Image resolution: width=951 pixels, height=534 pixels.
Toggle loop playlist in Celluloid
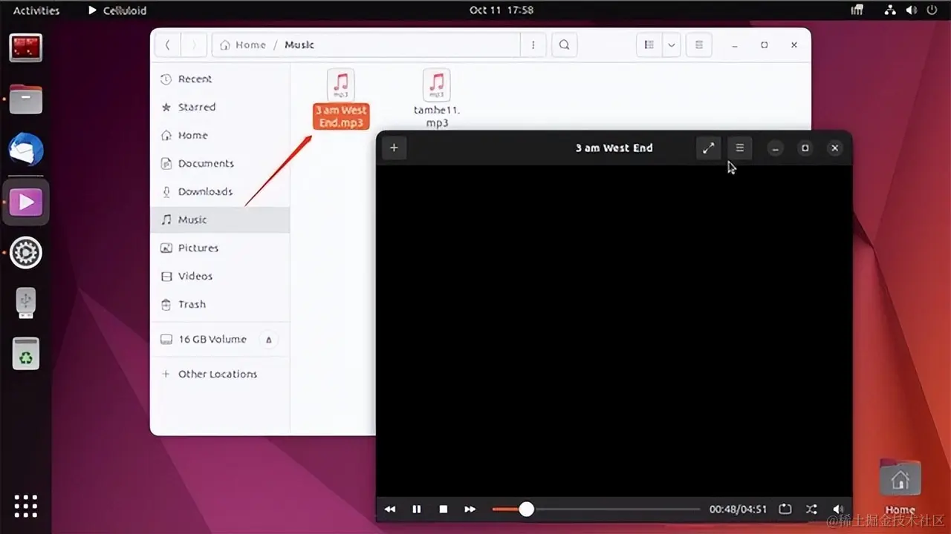point(785,509)
